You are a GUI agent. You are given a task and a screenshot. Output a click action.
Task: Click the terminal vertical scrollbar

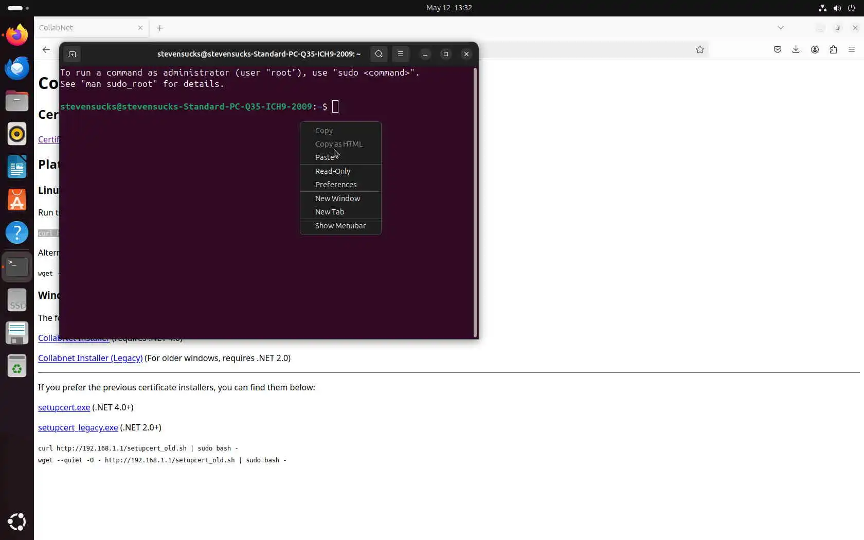coord(475,203)
